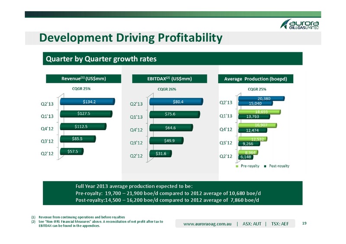
Task: Click the Development Driving Profitability title
Action: (131, 38)
